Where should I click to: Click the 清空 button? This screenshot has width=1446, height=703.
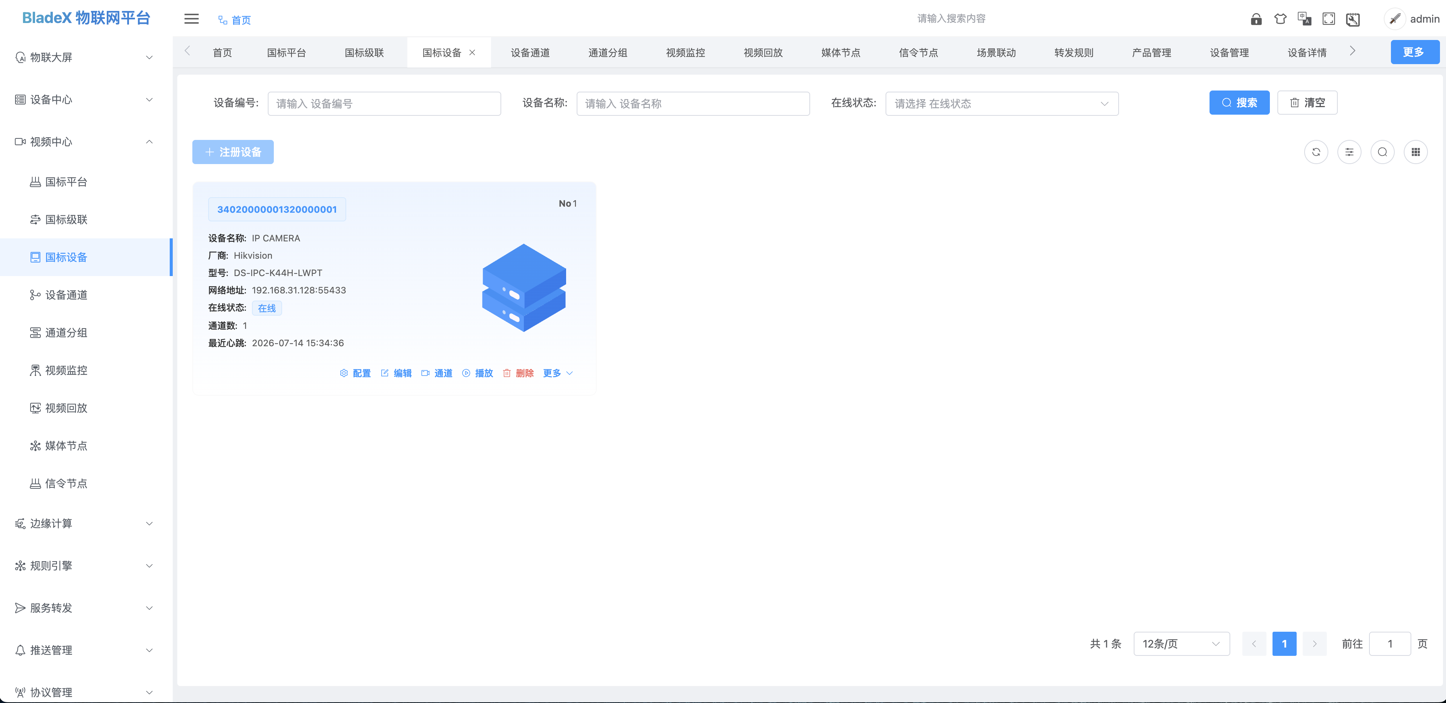1307,103
